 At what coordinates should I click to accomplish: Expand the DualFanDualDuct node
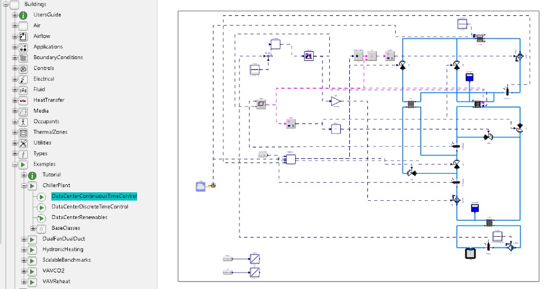coord(24,239)
